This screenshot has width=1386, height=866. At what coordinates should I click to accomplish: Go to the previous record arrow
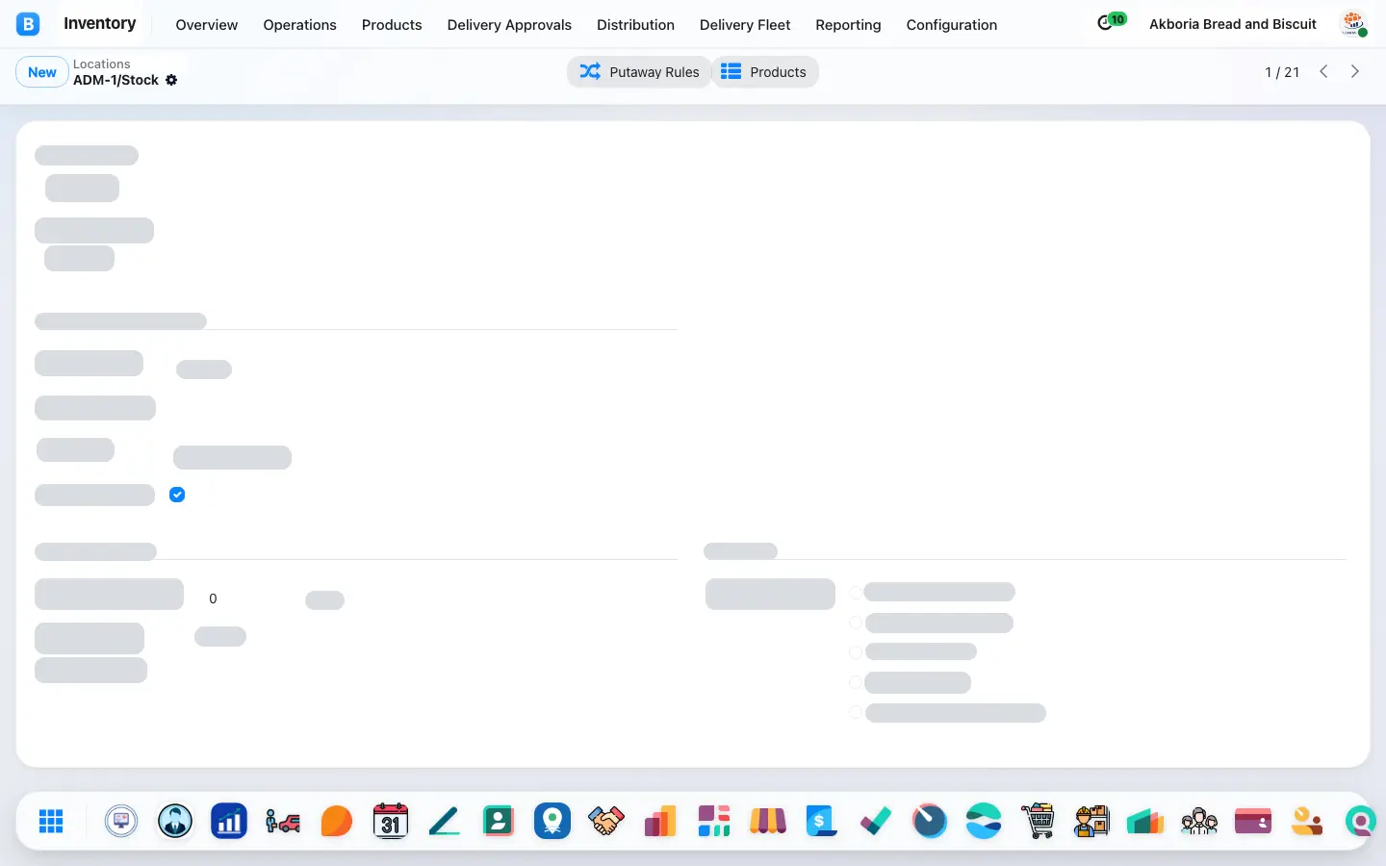[1323, 72]
